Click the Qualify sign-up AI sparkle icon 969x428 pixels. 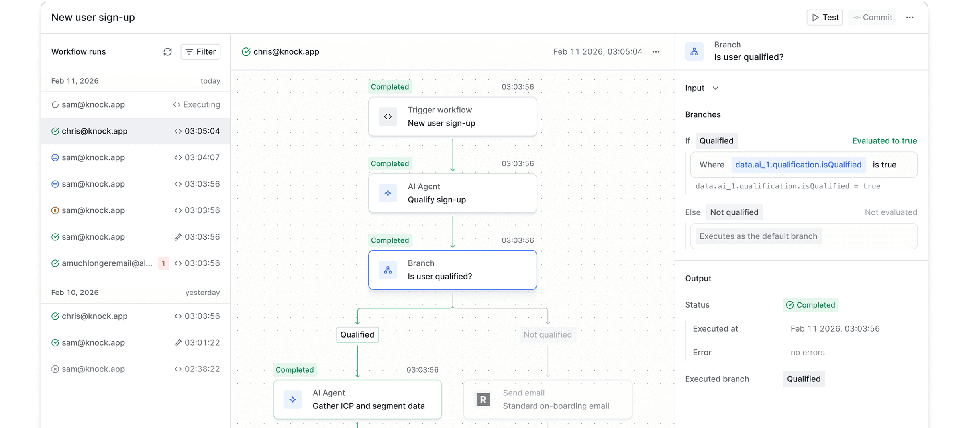pyautogui.click(x=388, y=194)
